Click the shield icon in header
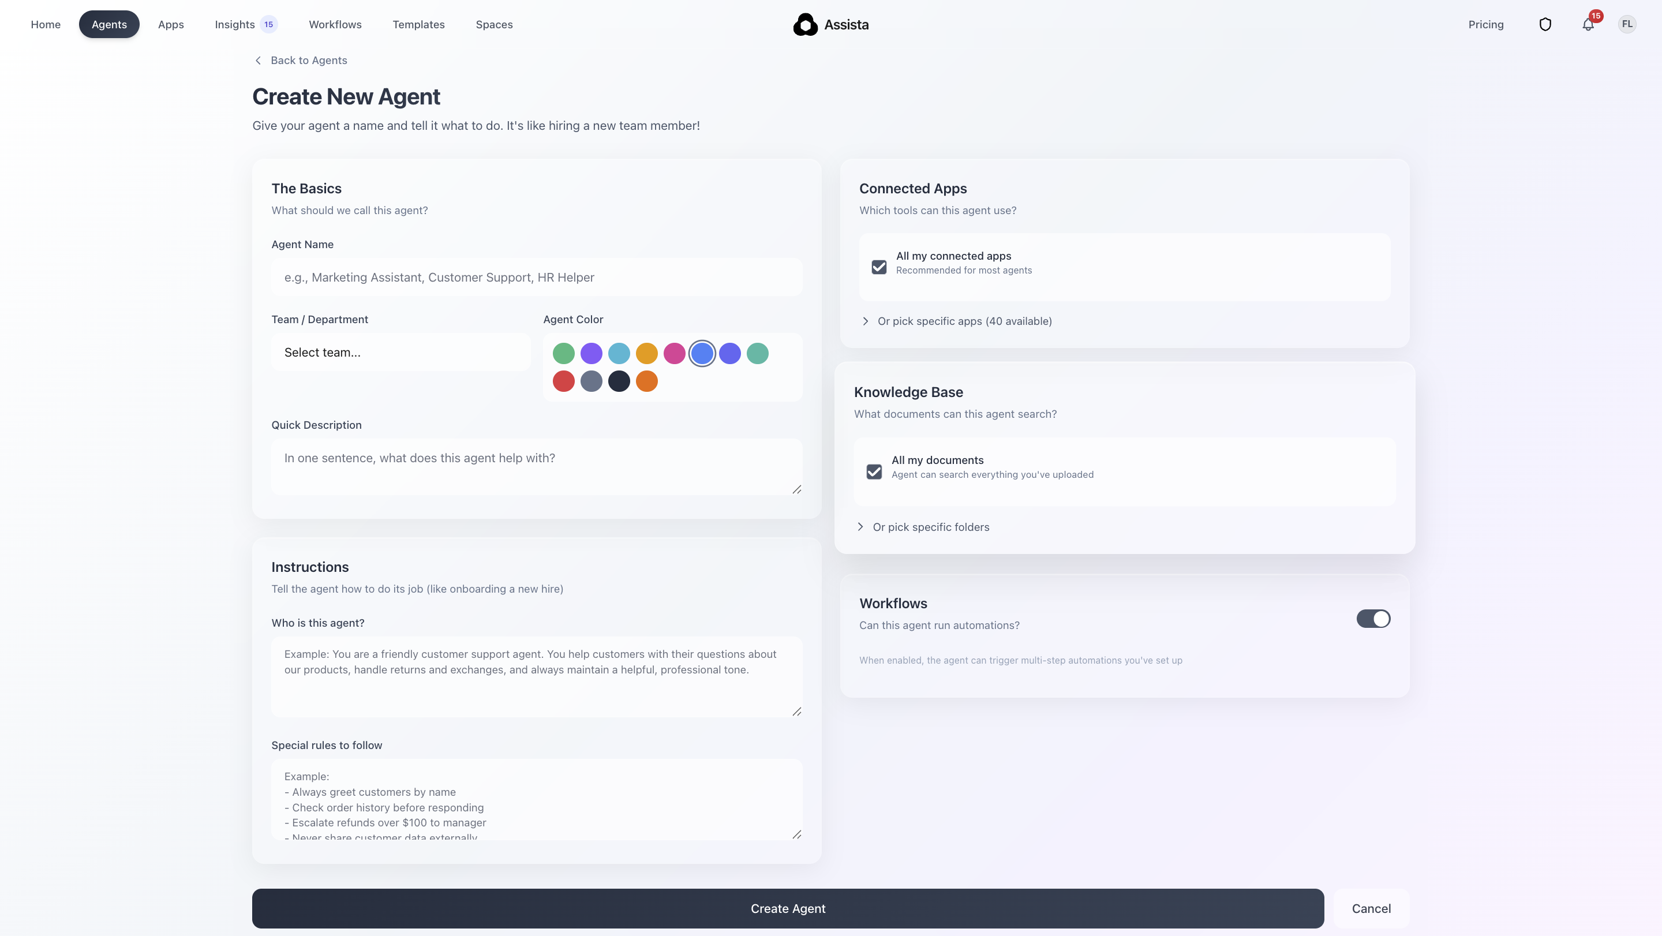The height and width of the screenshot is (936, 1662). 1545,24
